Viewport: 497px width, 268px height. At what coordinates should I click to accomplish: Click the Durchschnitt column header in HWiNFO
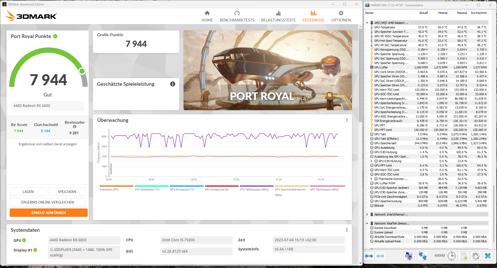tap(479, 13)
